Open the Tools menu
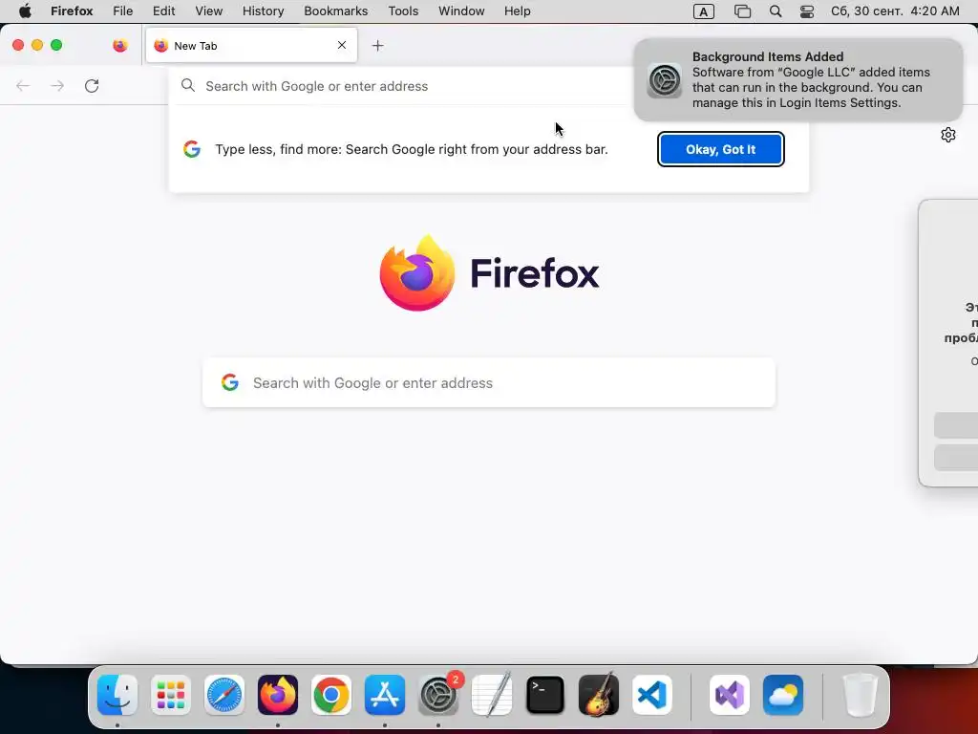The height and width of the screenshot is (734, 978). [403, 11]
